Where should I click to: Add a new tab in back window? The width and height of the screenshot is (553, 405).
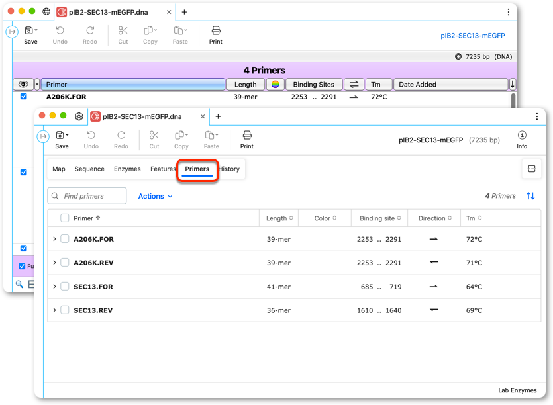(184, 12)
